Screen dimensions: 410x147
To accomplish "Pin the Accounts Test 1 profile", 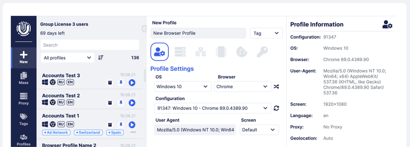I will pos(121,125).
